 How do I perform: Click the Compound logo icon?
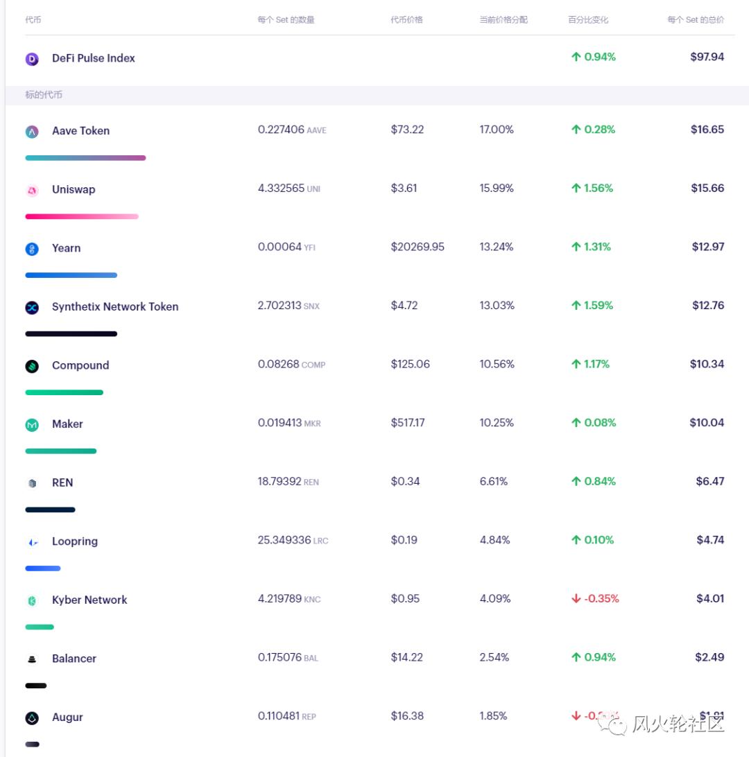point(32,366)
